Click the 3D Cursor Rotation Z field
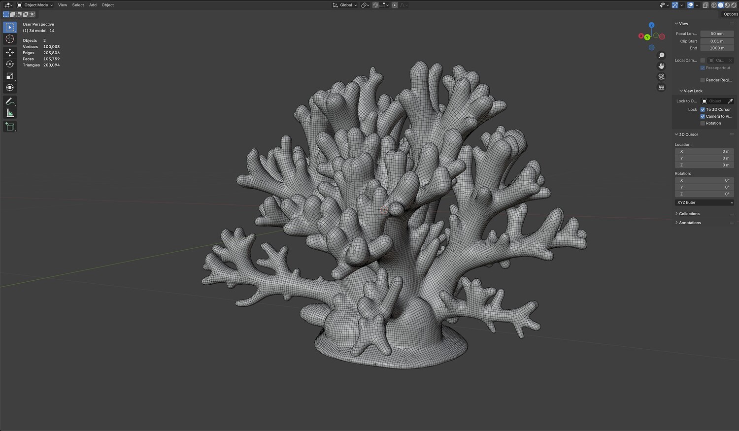Screen dimensions: 739x431 click(x=705, y=194)
